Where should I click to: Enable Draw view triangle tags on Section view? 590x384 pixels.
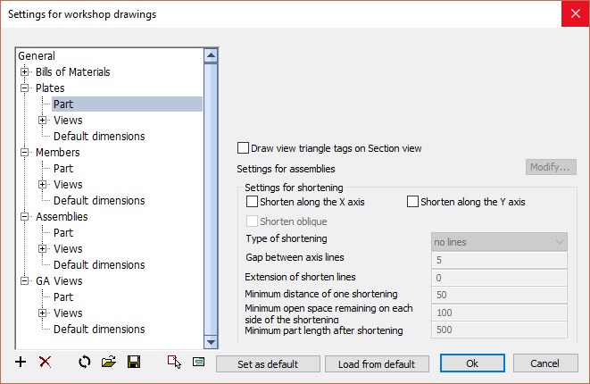tap(243, 148)
